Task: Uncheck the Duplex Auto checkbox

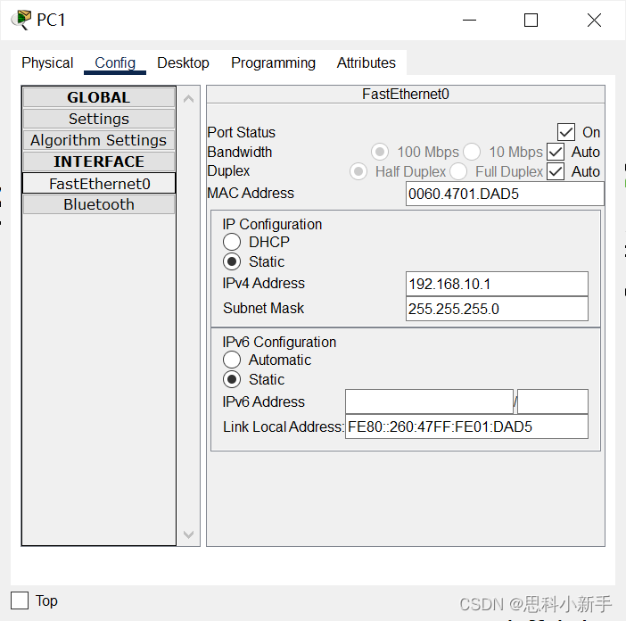Action: pos(556,171)
